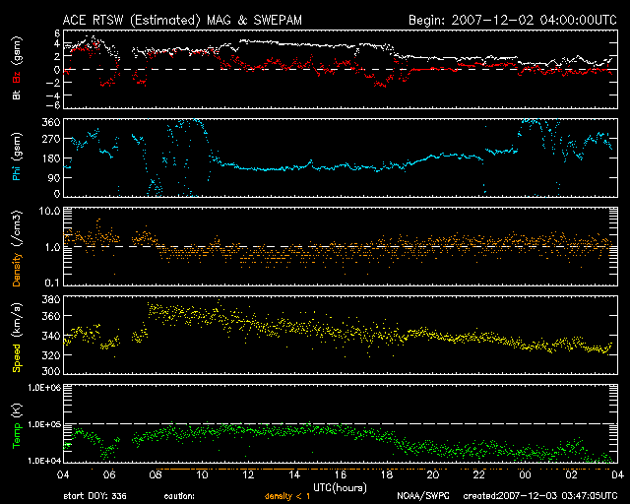Viewport: 630px width, 504px height.
Task: Click the '1.0E+04' temperature tick label
Action: pos(44,461)
